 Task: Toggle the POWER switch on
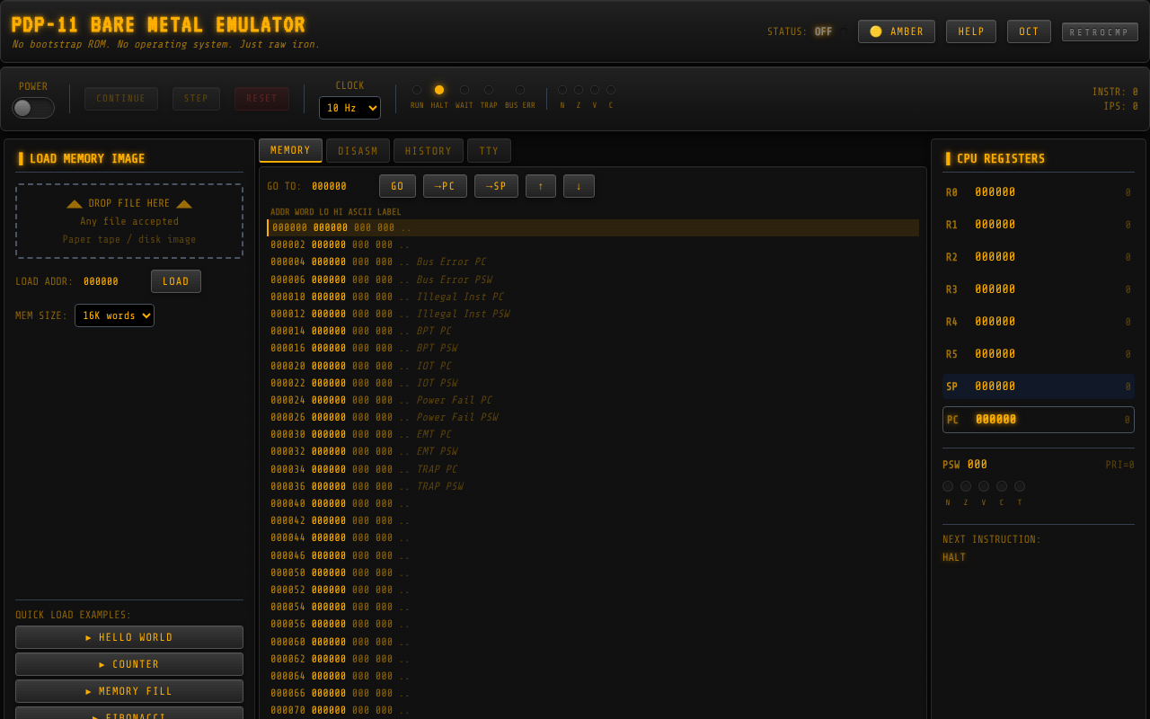32,108
